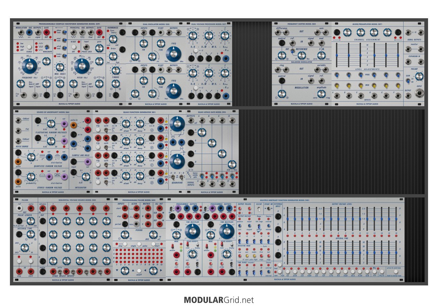Viewport: 438px width, 307px height.
Task: Click the final output jack of Principal Osc.
Action: [90, 33]
